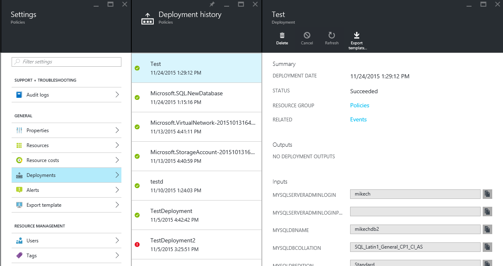Click the Tags purple icon
The height and width of the screenshot is (266, 503).
pos(19,256)
